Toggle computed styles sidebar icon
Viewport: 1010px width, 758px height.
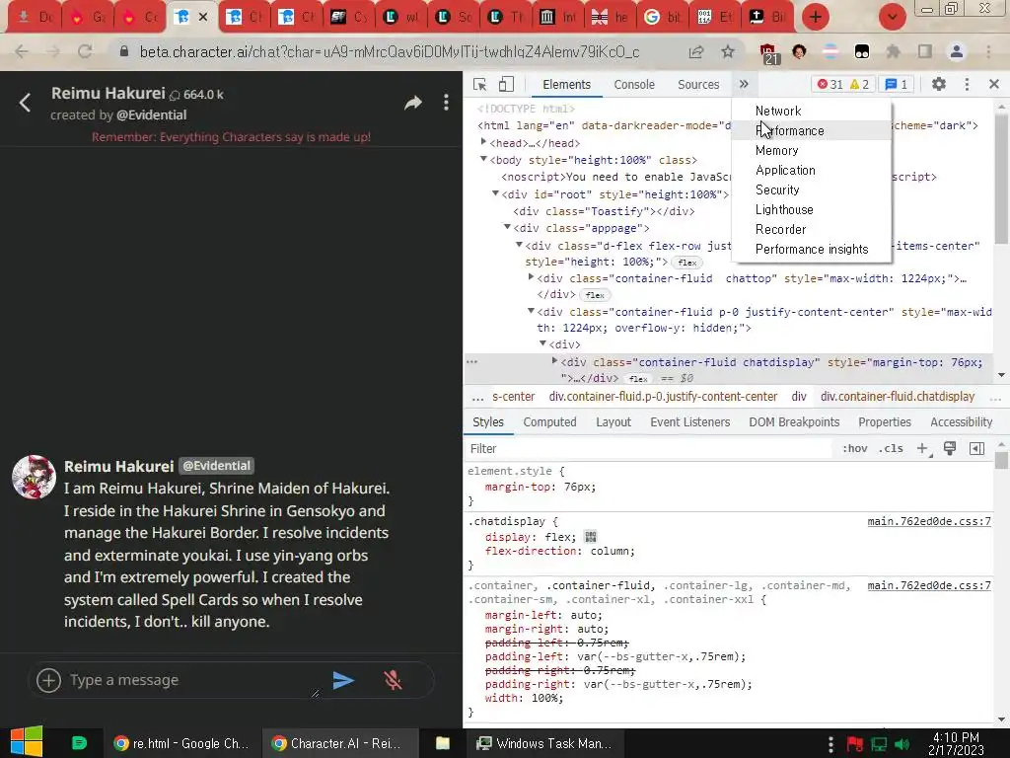click(977, 449)
